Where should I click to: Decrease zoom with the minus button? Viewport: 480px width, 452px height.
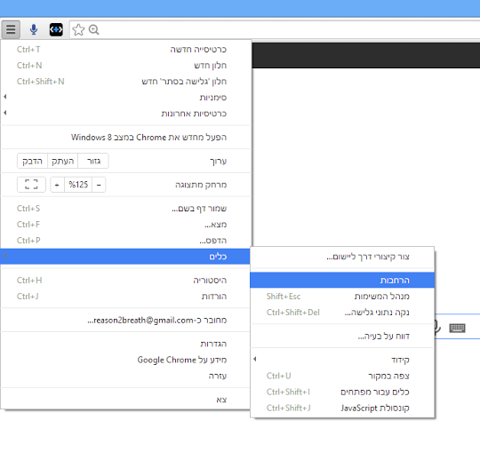pos(99,185)
